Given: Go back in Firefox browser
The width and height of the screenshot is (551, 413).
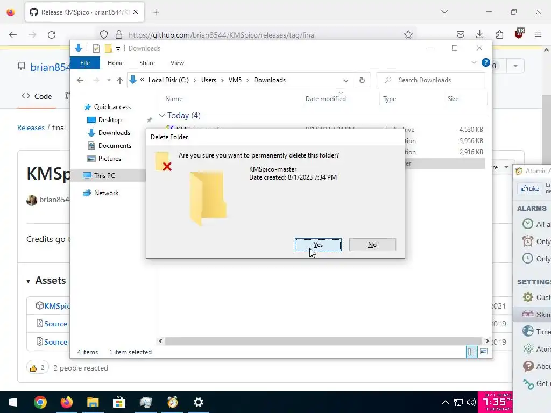Looking at the screenshot, I should tap(13, 35).
